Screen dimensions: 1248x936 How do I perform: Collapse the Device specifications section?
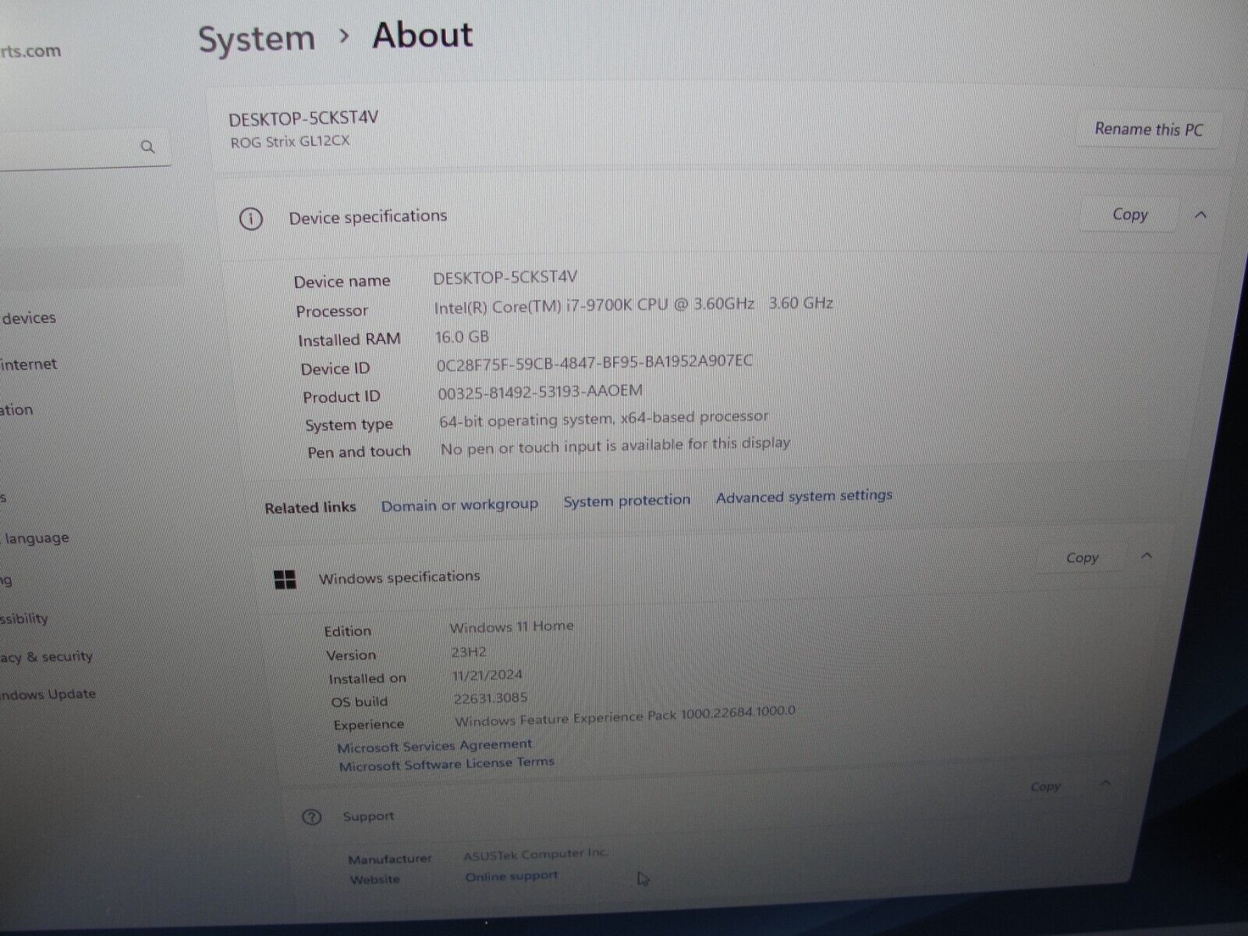[1200, 214]
